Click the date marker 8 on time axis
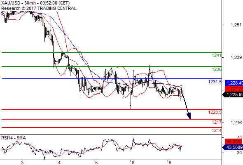 click(x=133, y=163)
